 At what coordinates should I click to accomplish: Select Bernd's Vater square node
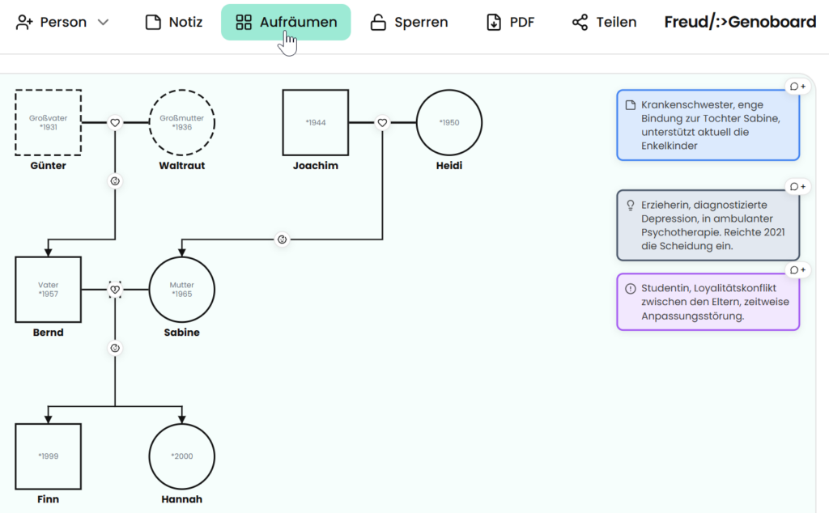click(48, 290)
